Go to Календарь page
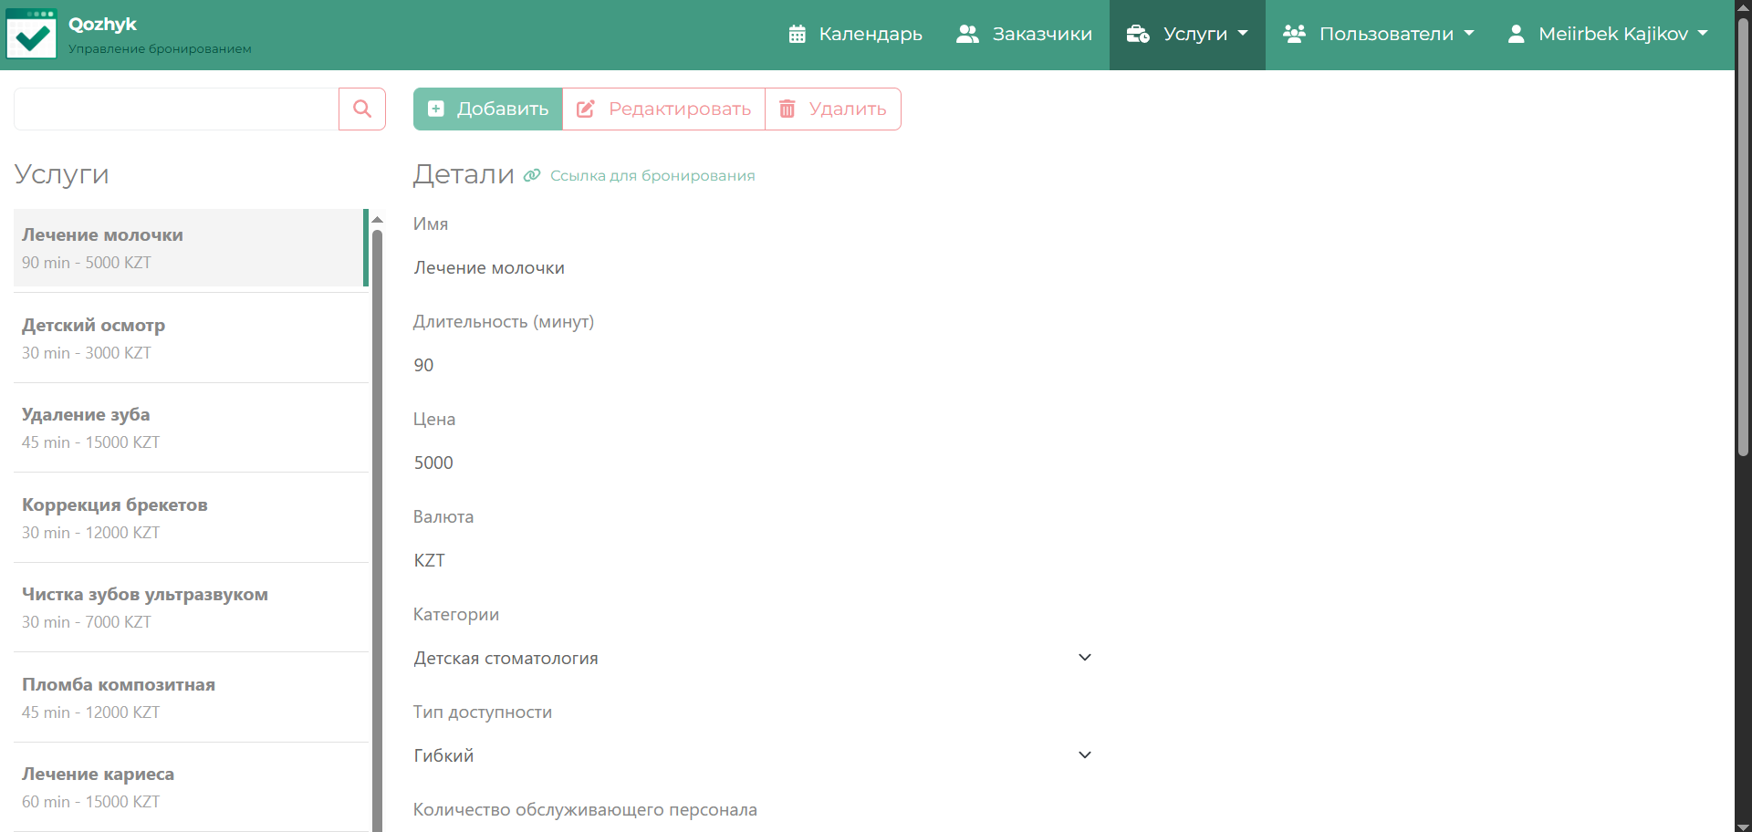Image resolution: width=1752 pixels, height=832 pixels. pos(870,35)
